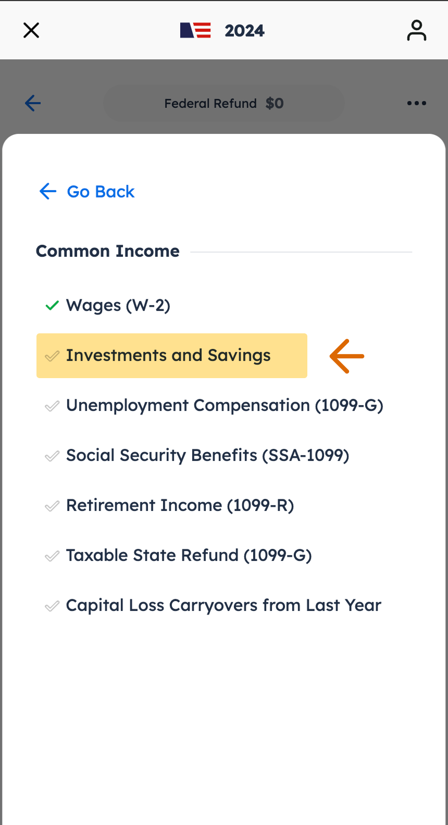Expand the Federal Refund $0 summary

[x=223, y=103]
